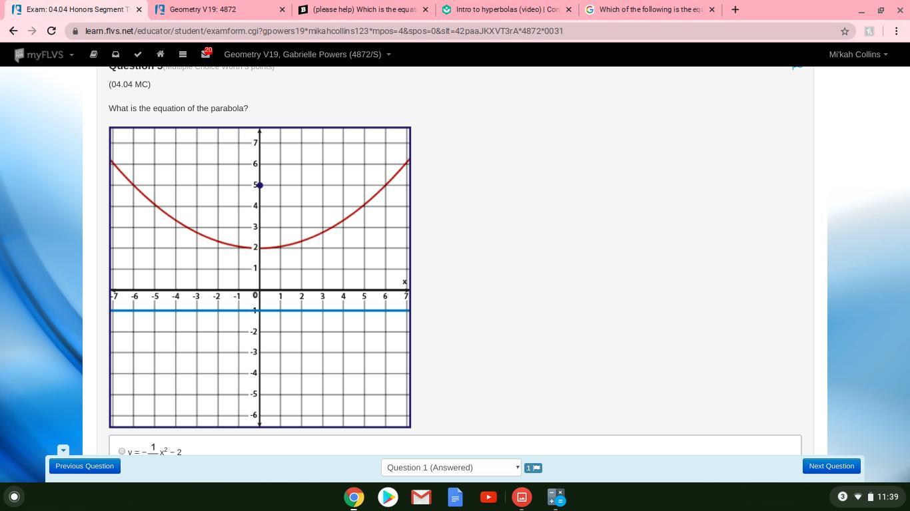
Task: Open Gmail from the shelf
Action: 421,497
